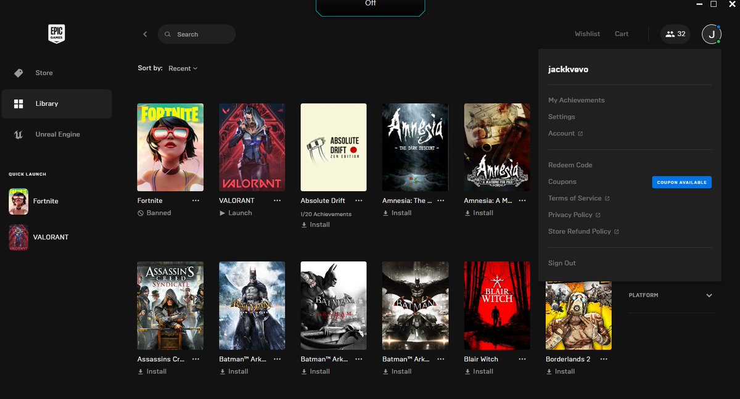Open the Sort by Recent dropdown
The height and width of the screenshot is (399, 740).
(183, 68)
